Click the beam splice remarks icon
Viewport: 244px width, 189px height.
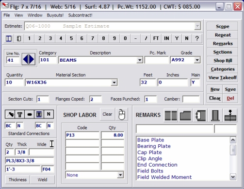pyautogui.click(x=171, y=116)
